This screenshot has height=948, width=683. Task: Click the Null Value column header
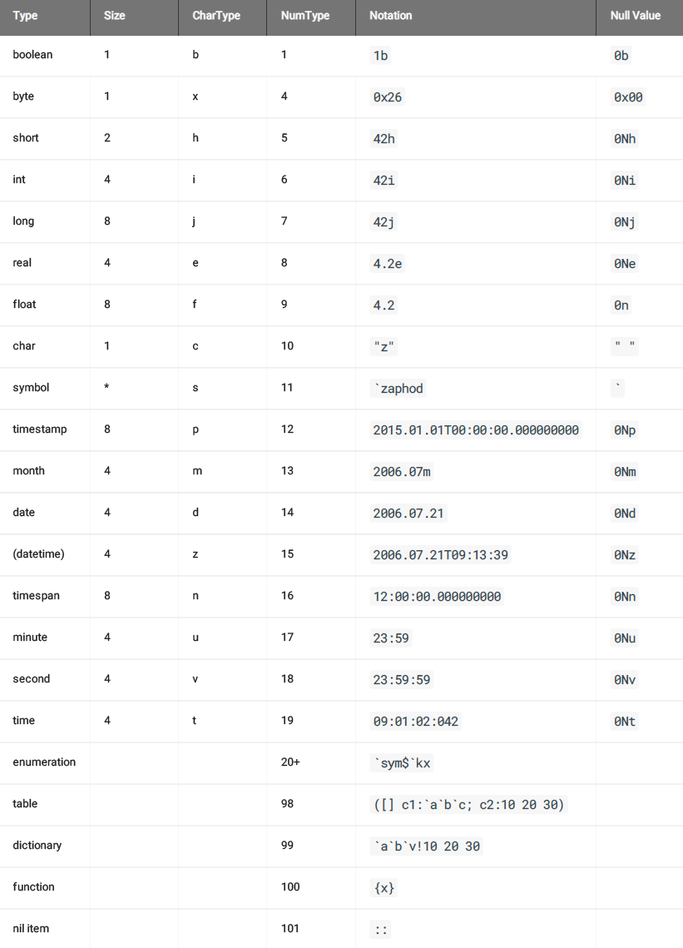pyautogui.click(x=636, y=16)
